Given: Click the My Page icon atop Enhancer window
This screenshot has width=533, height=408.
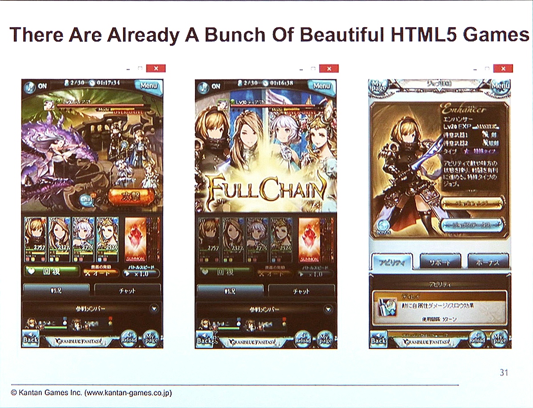Looking at the screenshot, I should [x=378, y=86].
